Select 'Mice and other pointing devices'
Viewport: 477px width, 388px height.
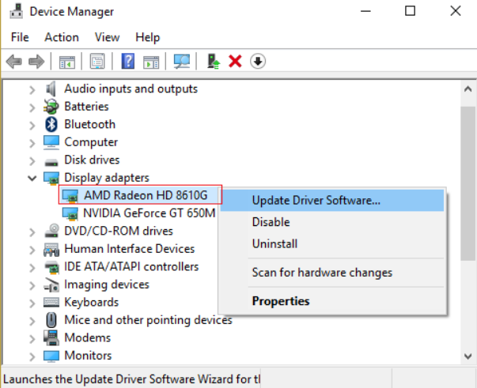(148, 320)
